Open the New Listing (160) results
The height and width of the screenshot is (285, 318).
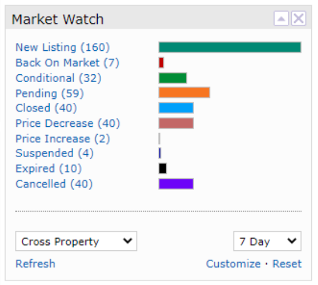click(62, 47)
